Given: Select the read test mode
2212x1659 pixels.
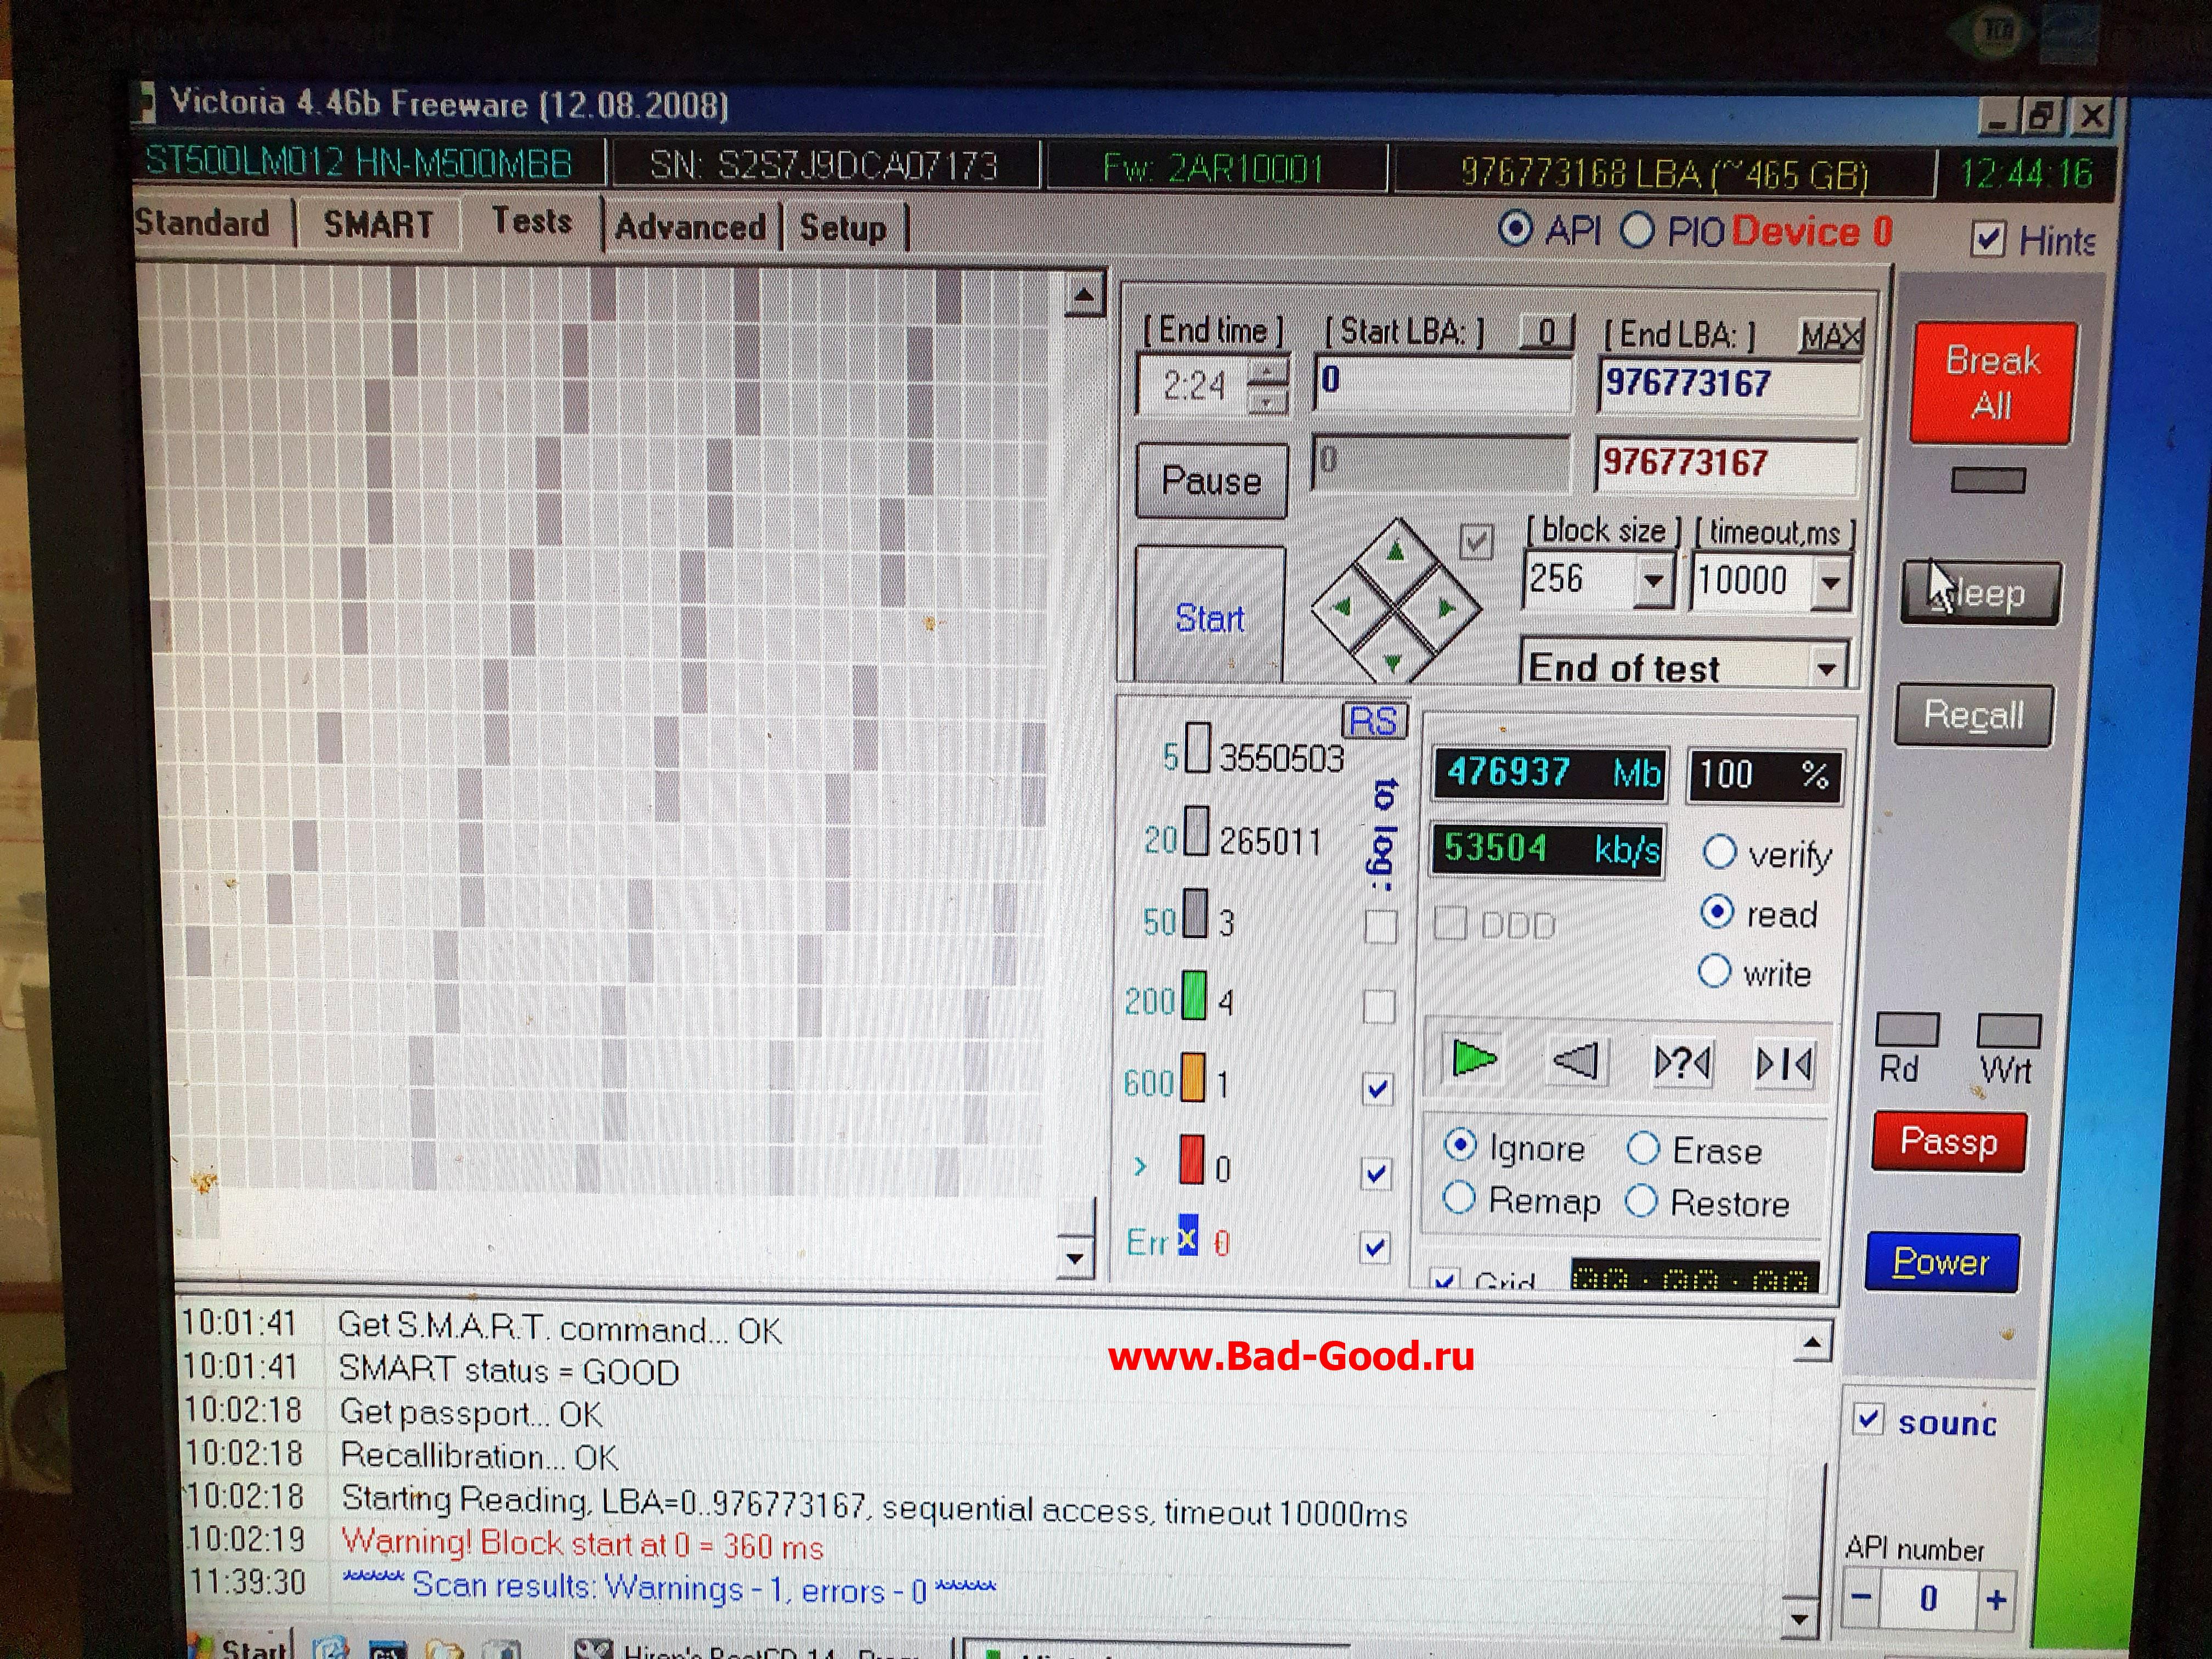Looking at the screenshot, I should (x=1716, y=911).
